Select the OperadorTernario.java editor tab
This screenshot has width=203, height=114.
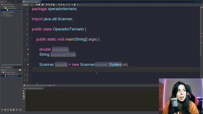pyautogui.click(x=32, y=2)
